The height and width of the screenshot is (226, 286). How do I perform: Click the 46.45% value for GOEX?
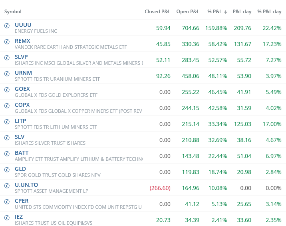(x=218, y=92)
